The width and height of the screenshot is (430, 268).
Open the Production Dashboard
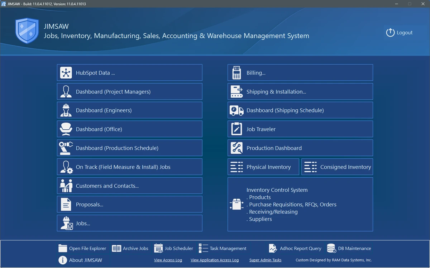pos(300,148)
